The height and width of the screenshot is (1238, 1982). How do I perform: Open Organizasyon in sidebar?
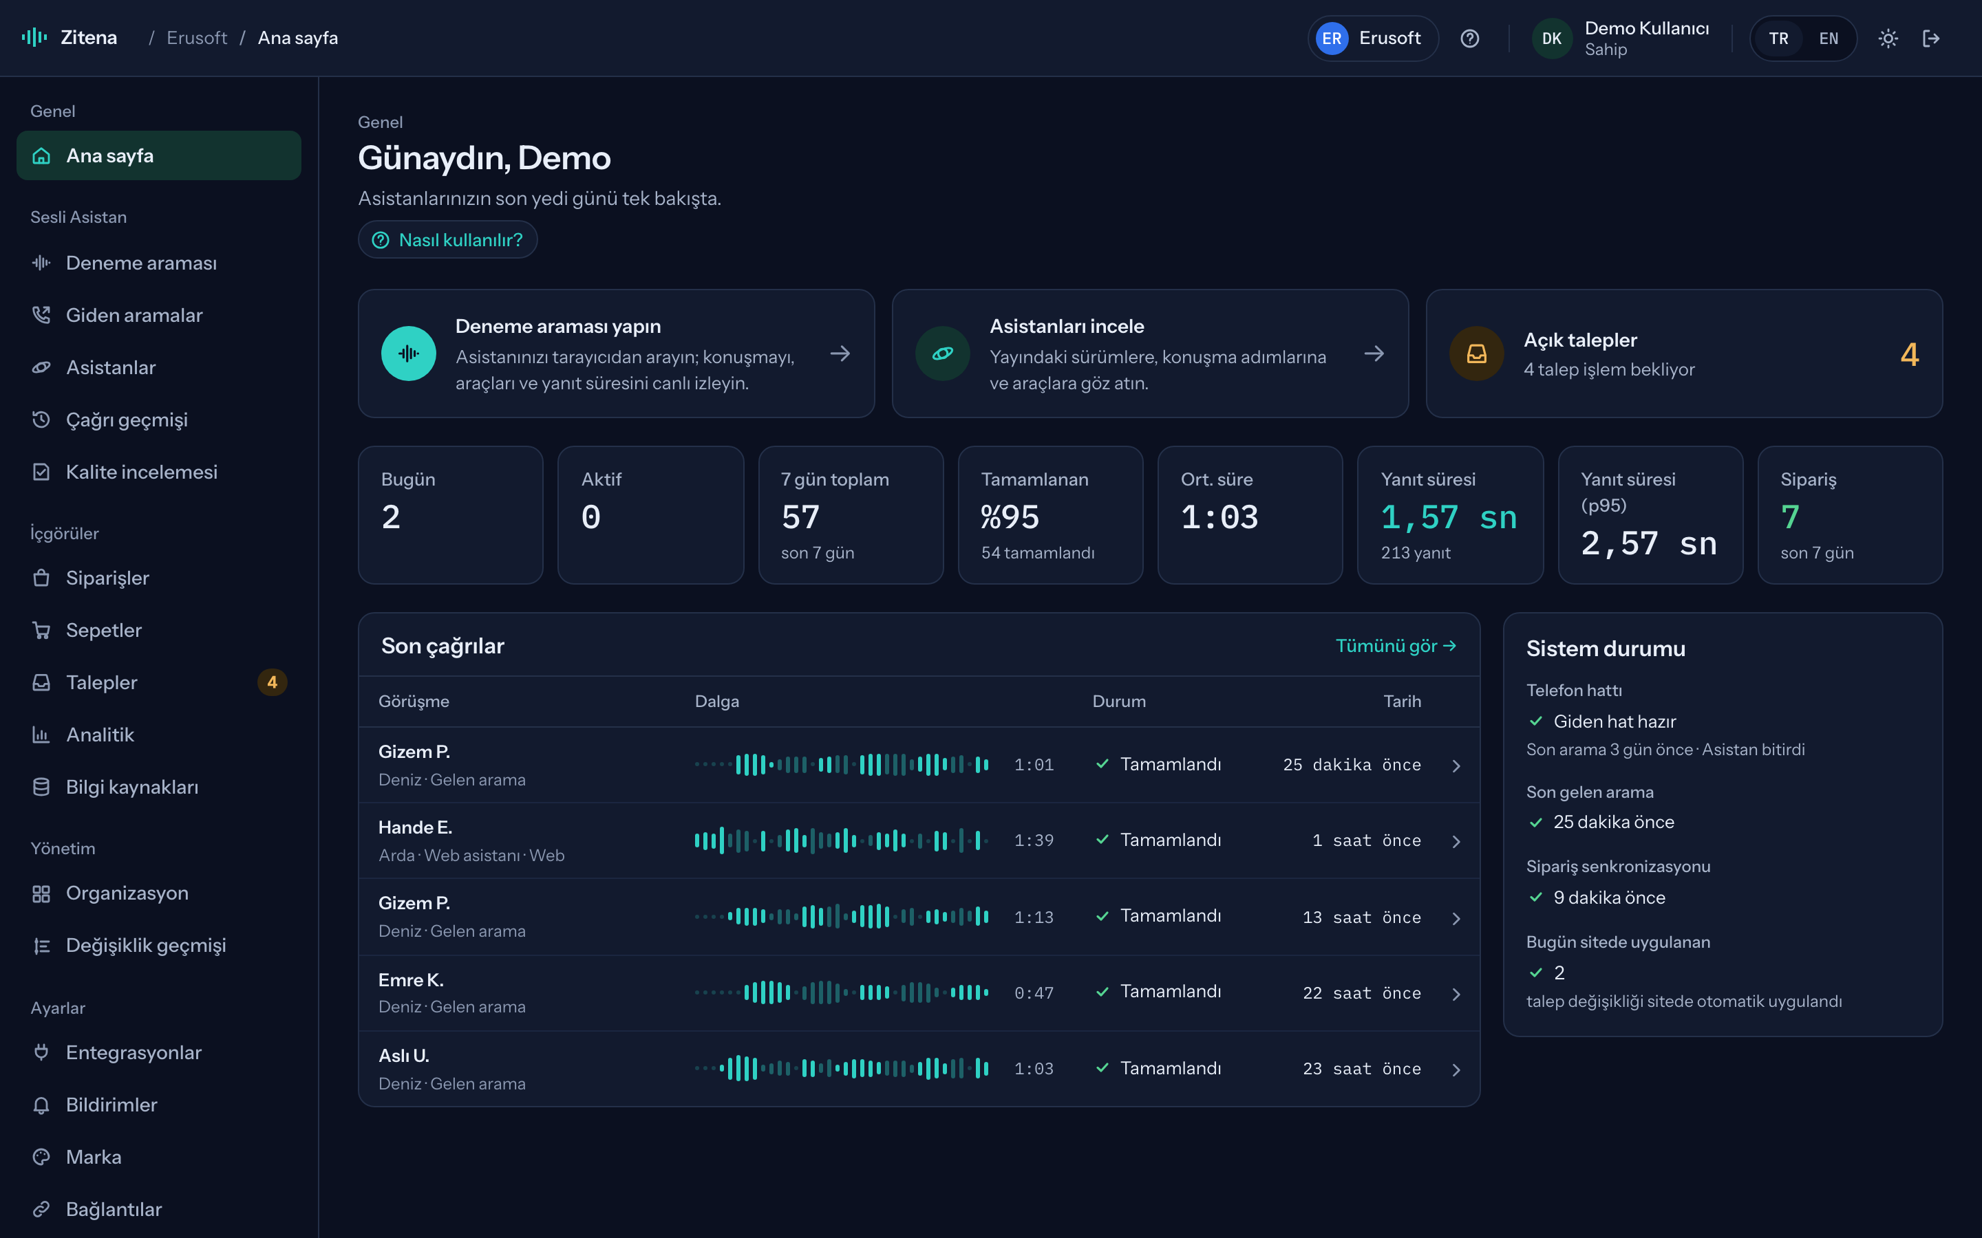[159, 893]
